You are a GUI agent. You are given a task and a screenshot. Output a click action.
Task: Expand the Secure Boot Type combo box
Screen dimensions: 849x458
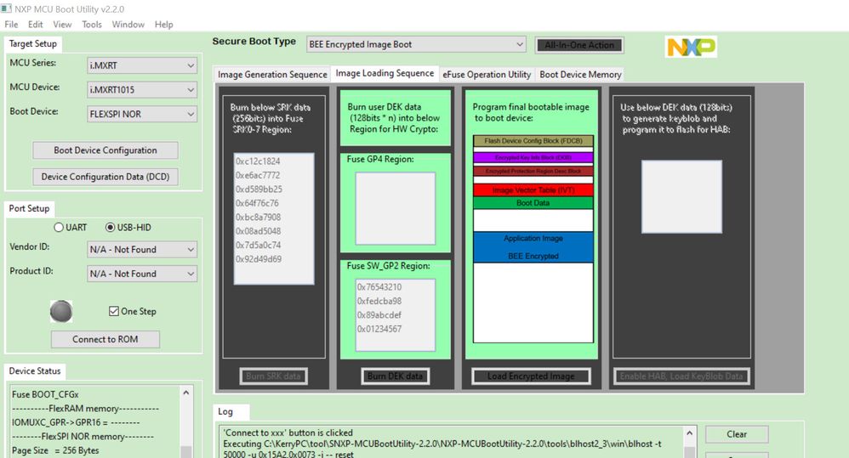416,44
